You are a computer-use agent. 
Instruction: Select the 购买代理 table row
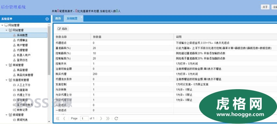(165, 74)
